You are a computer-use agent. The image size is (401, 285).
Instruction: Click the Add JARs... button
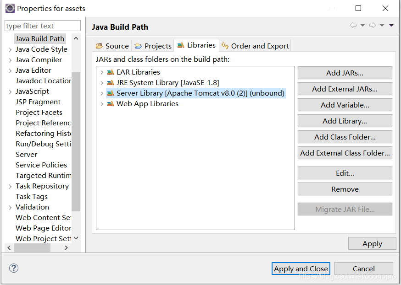pos(345,73)
